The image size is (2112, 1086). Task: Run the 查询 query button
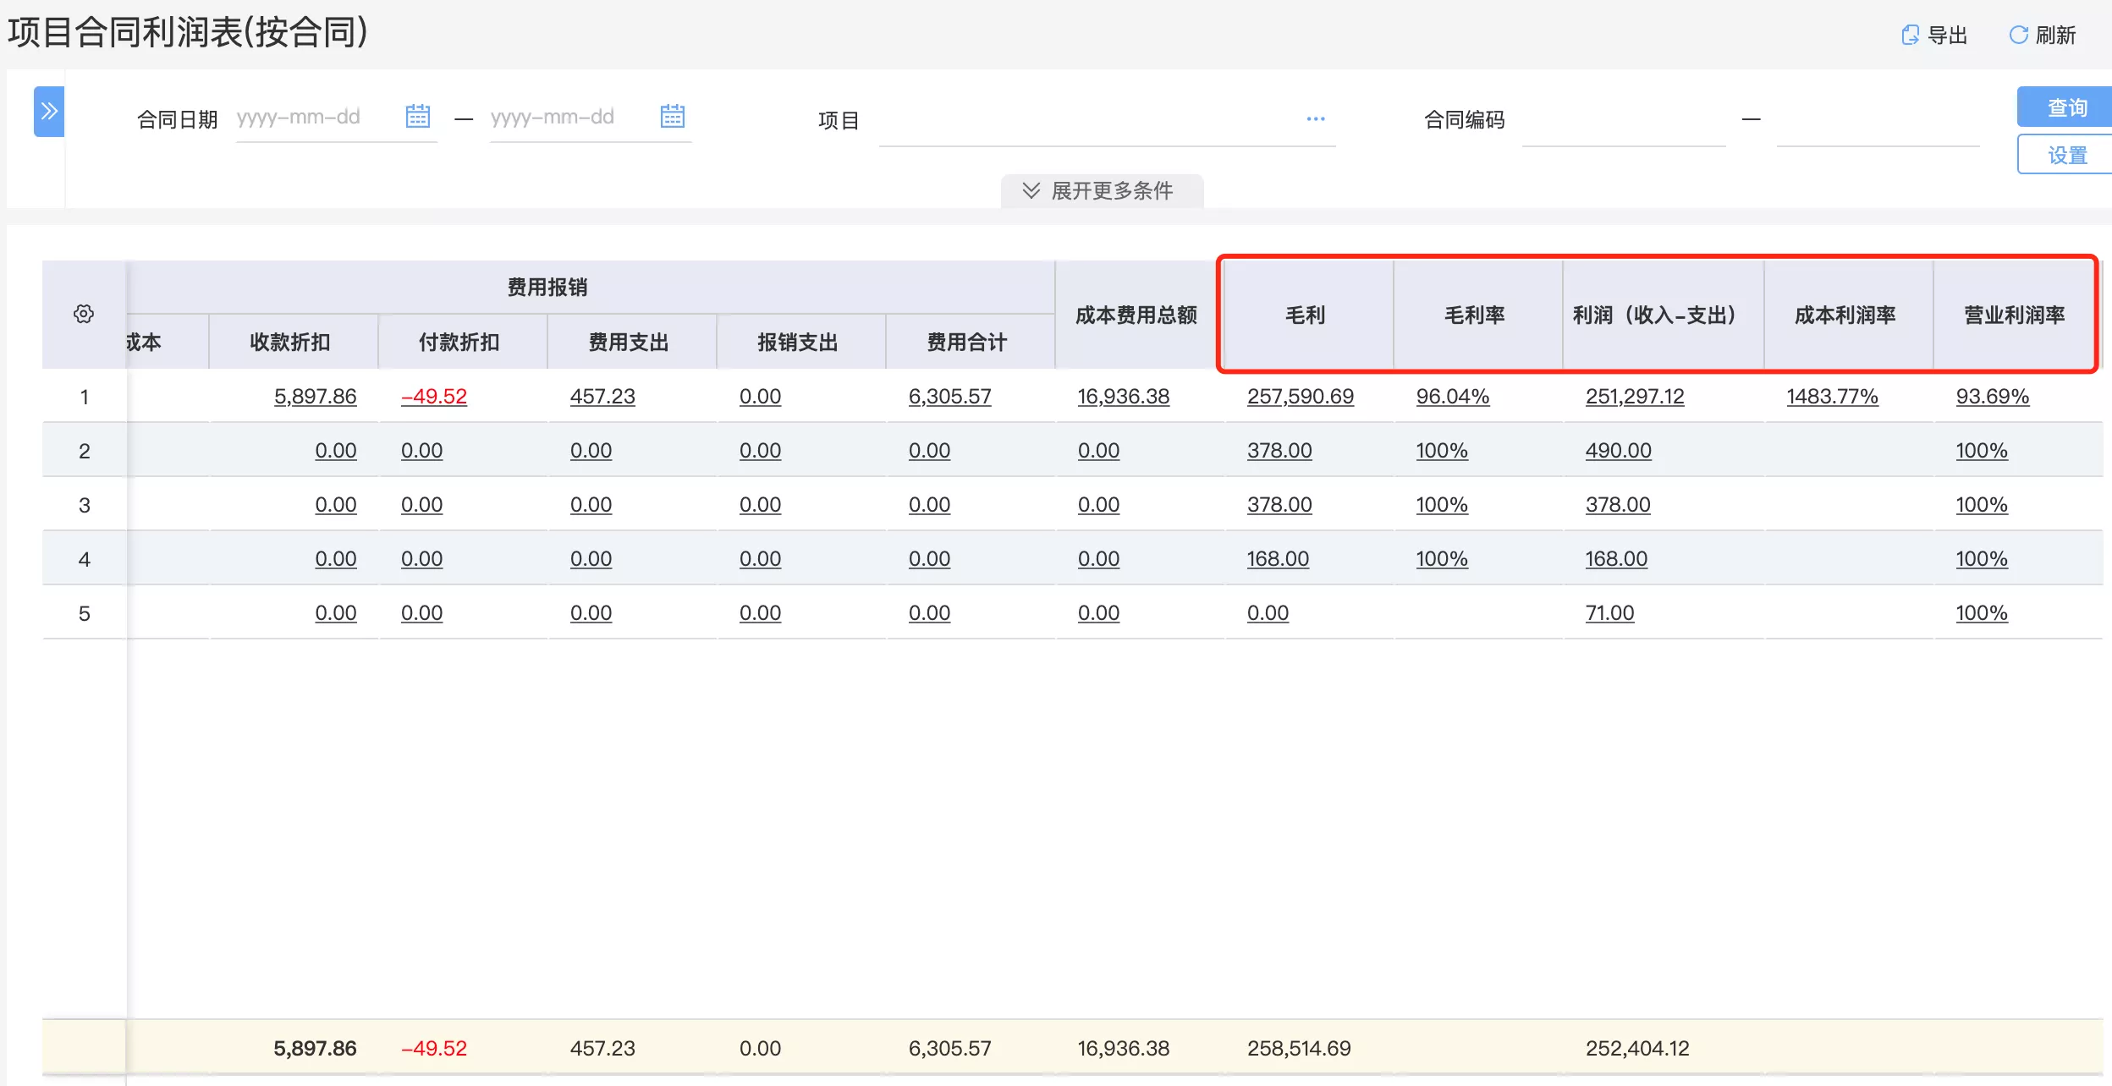[2066, 107]
